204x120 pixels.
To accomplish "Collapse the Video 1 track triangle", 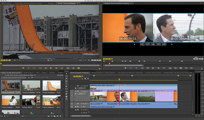I will point(82,91).
